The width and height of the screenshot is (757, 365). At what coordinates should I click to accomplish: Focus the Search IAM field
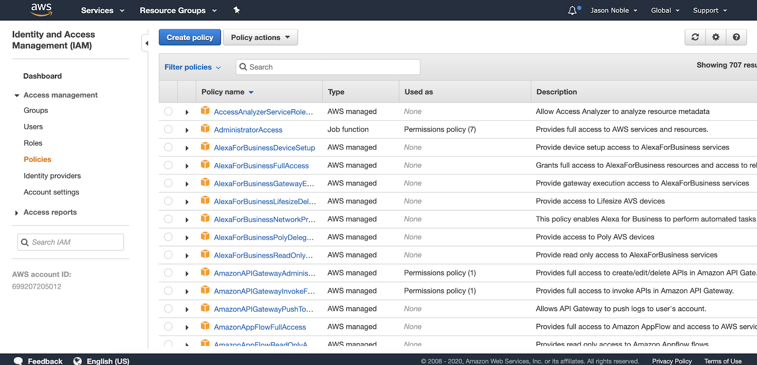click(x=70, y=242)
